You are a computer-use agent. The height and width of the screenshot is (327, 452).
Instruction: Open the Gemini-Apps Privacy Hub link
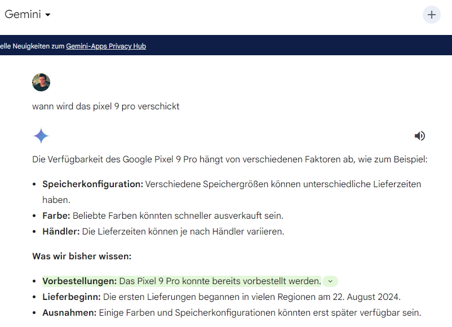tap(106, 46)
